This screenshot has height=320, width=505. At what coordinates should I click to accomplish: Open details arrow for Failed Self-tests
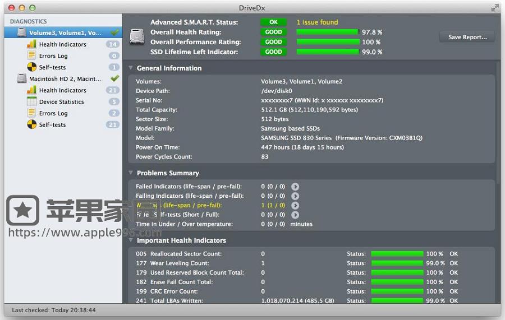[295, 215]
